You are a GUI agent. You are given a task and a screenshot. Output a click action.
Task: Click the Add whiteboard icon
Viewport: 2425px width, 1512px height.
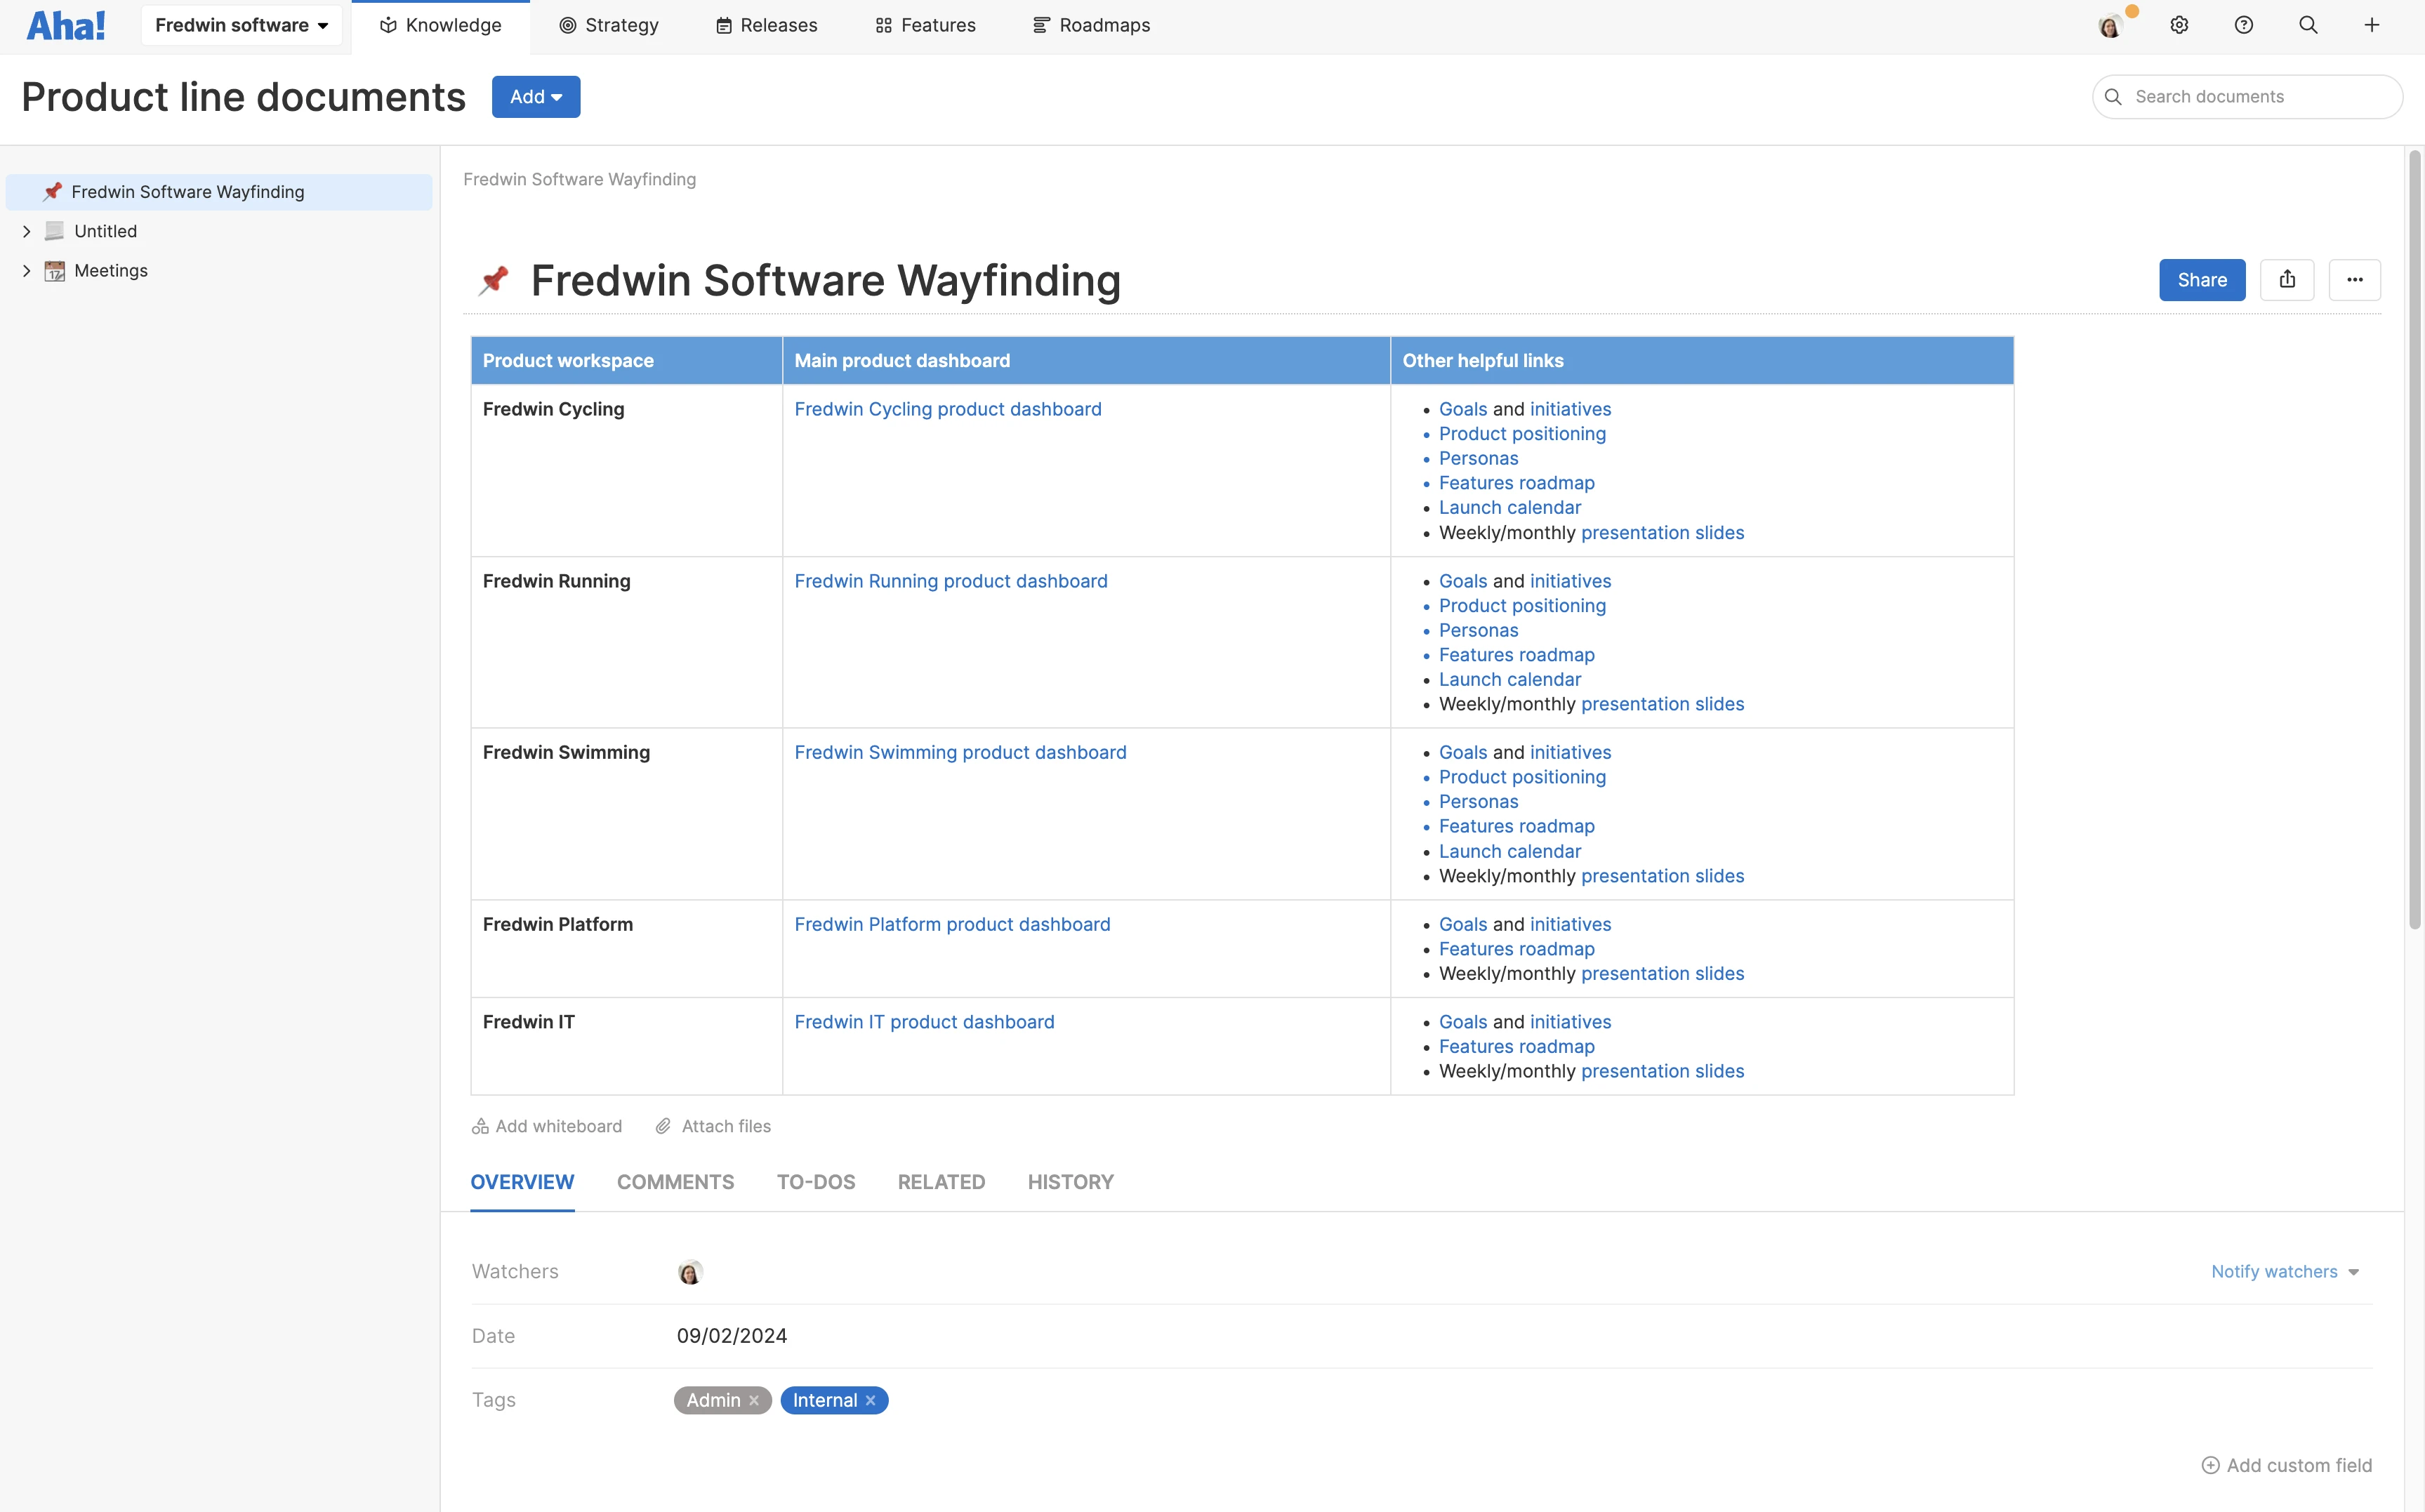click(x=480, y=1126)
